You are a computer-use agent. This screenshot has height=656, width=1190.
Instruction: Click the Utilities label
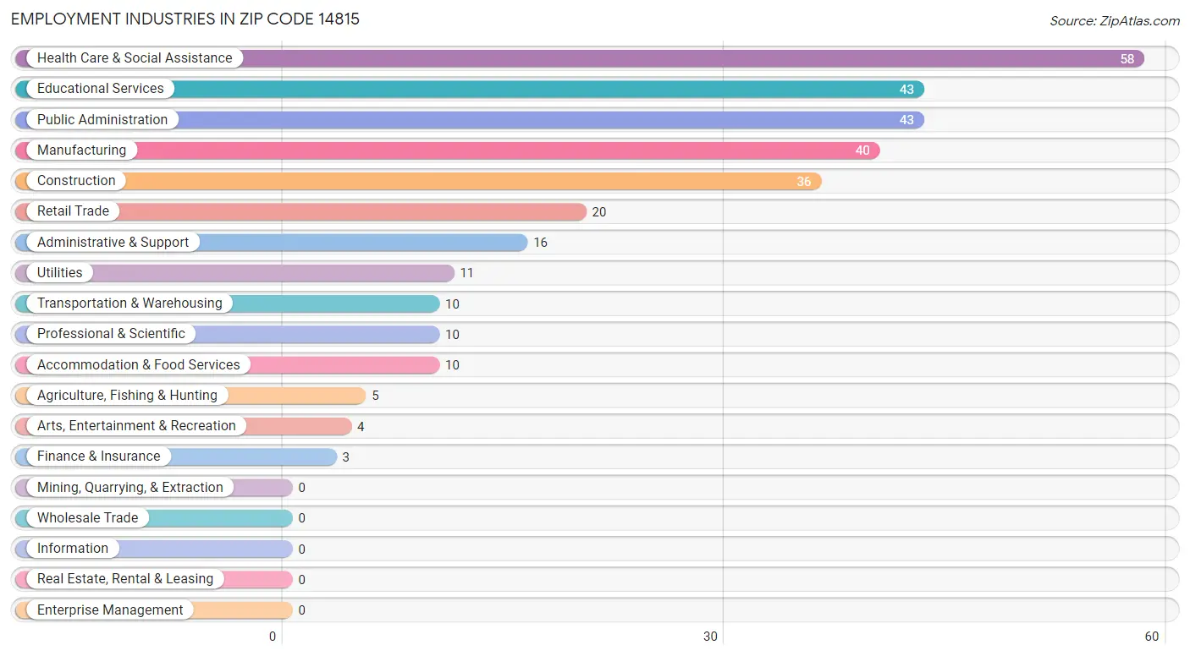click(x=60, y=273)
